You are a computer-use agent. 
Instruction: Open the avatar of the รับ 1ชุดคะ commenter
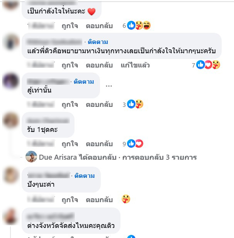point(11,120)
